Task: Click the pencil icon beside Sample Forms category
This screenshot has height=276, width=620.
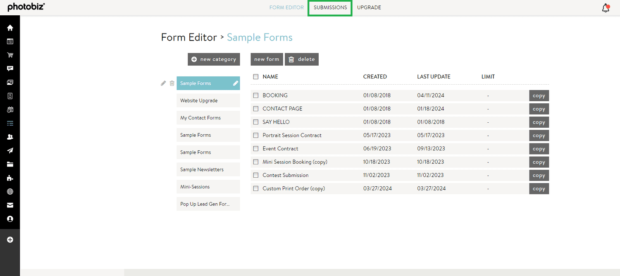Action: point(163,83)
